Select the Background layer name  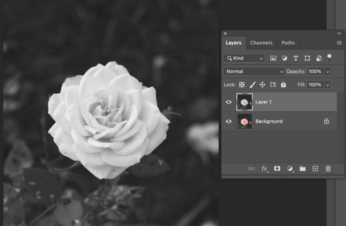pyautogui.click(x=269, y=121)
